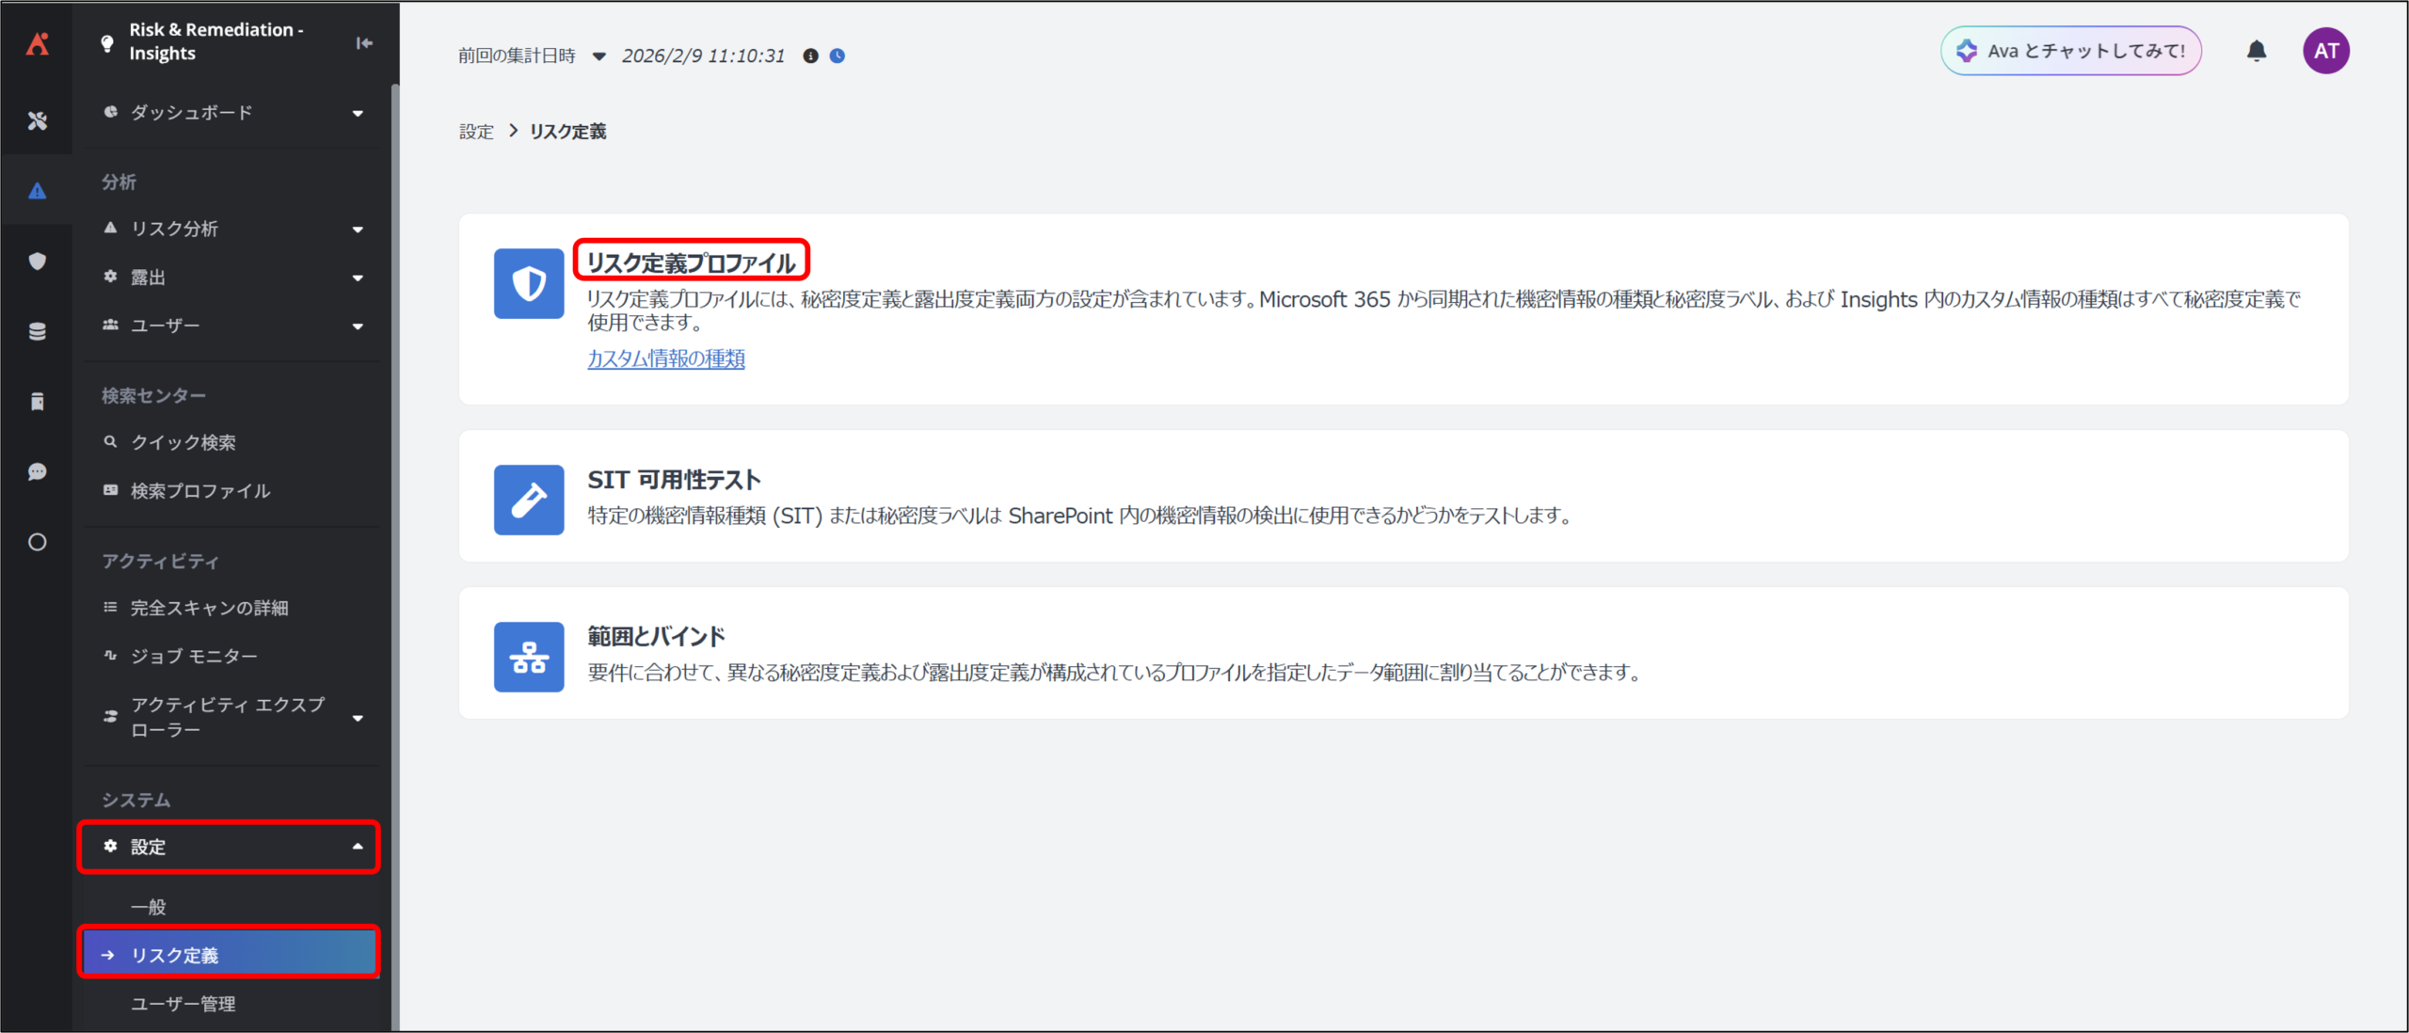Screen dimensions: 2409x1033
Task: Open ユーザー管理 under settings
Action: coord(183,1004)
